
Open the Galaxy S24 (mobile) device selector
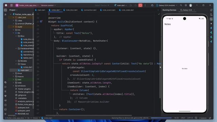pos(167,5)
